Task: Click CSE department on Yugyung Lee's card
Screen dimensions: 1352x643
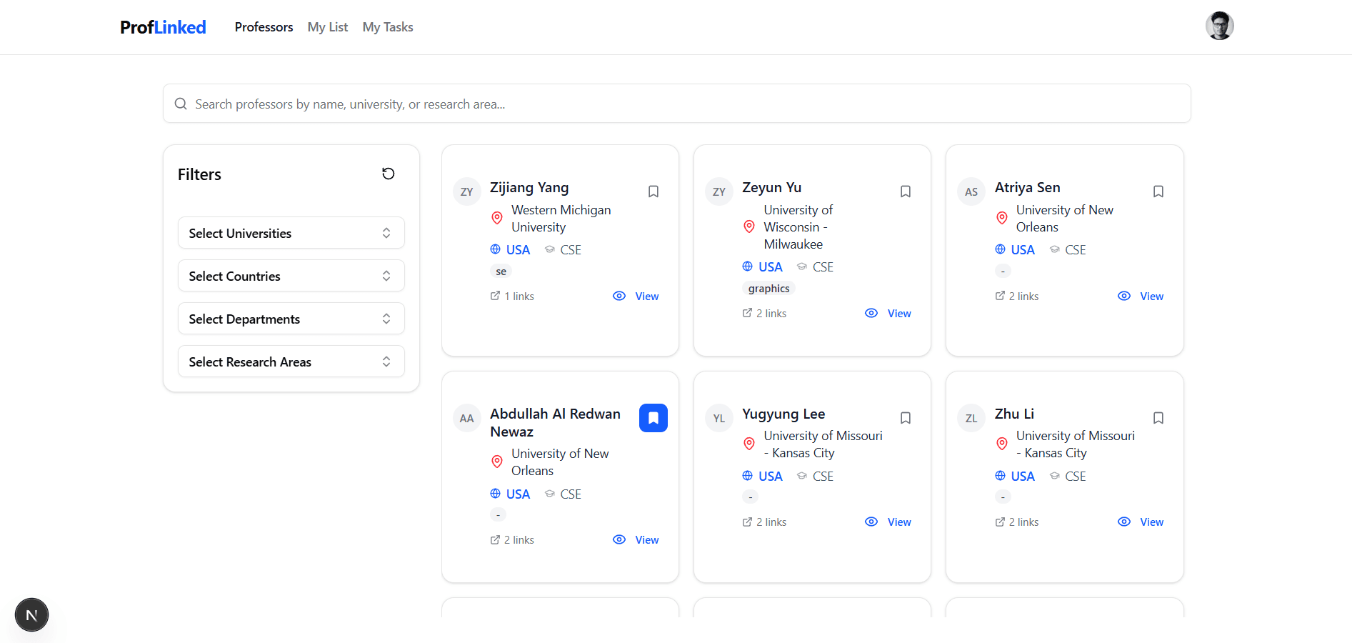Action: 823,476
